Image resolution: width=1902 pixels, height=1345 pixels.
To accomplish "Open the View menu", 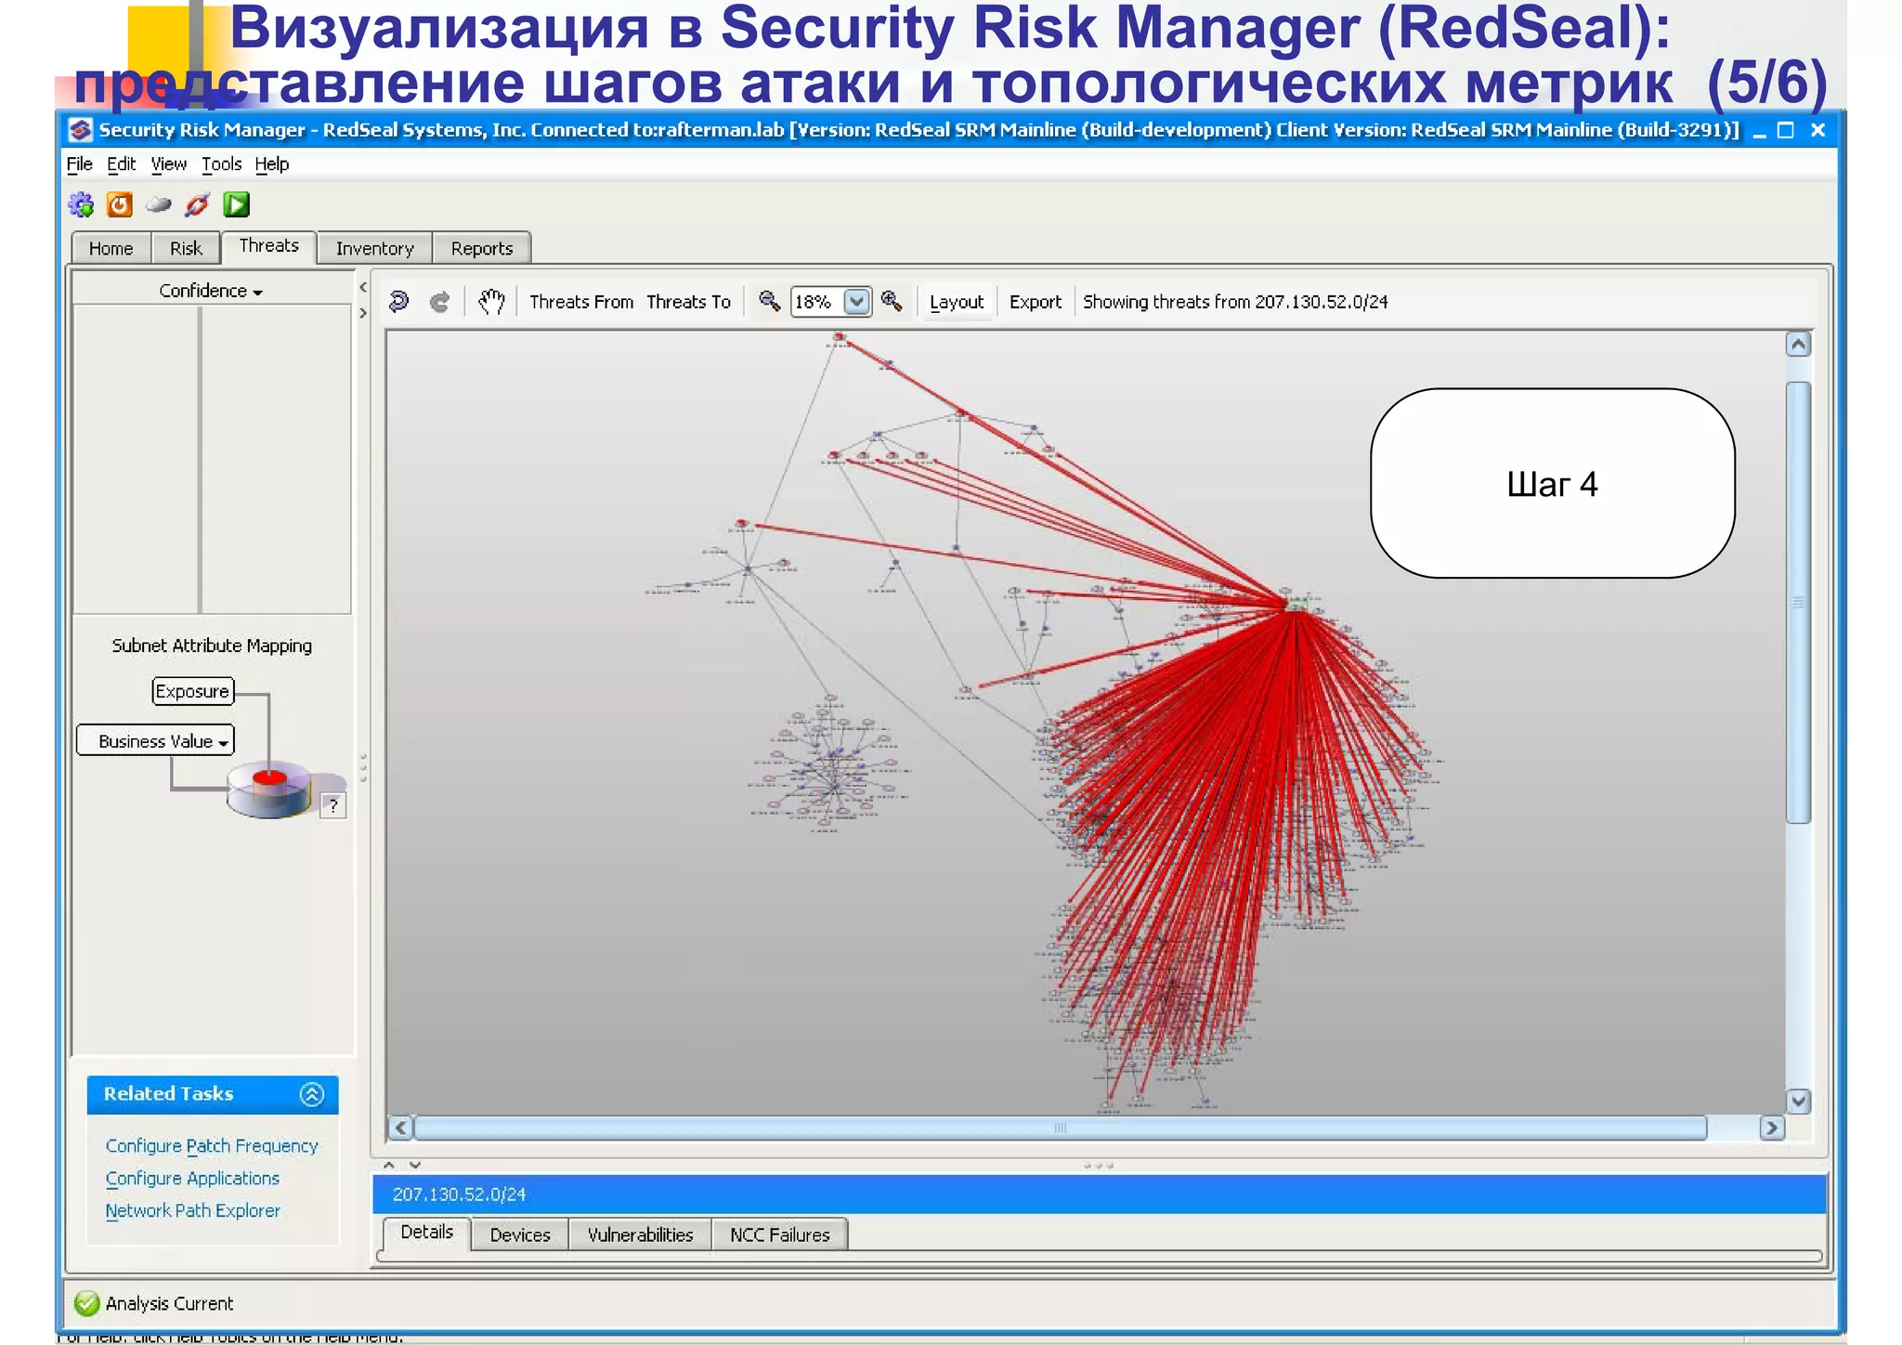I will (x=169, y=164).
